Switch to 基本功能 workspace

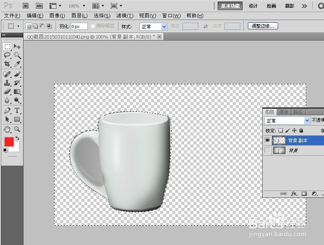tap(230, 6)
